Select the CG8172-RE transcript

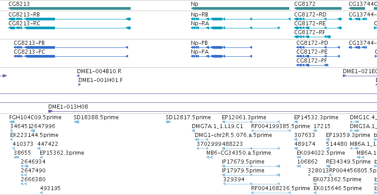pos(318,28)
